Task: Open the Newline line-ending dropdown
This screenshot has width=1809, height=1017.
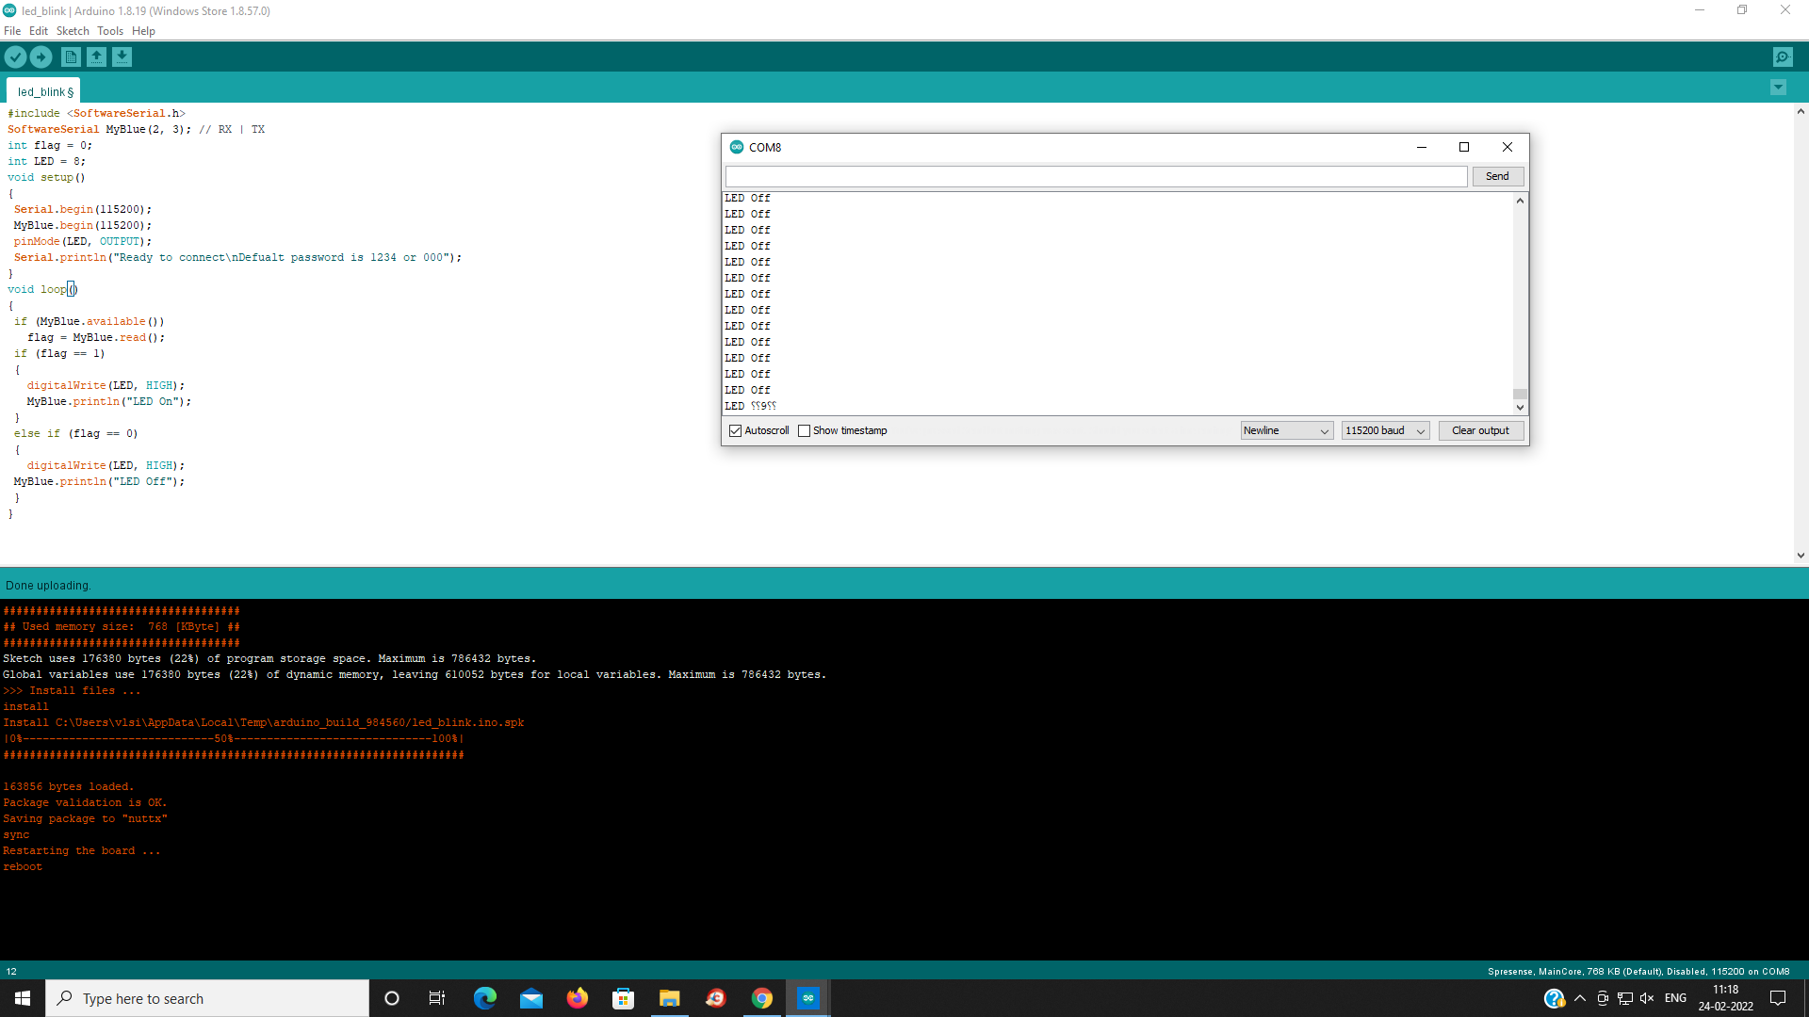Action: (1286, 430)
